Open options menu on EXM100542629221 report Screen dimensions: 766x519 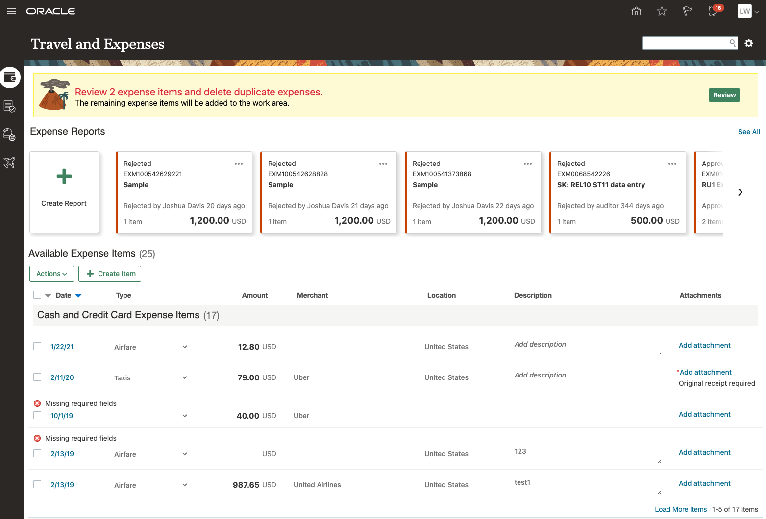[239, 164]
